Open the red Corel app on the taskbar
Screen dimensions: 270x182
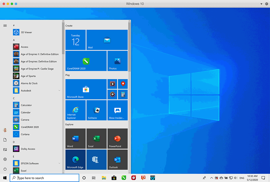click(x=134, y=178)
